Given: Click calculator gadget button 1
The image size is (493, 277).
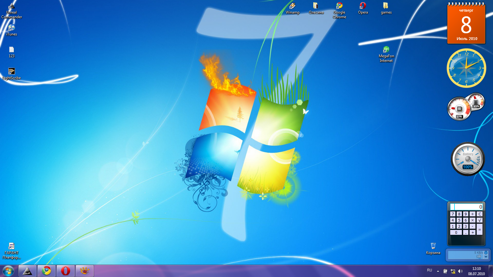Looking at the screenshot, I should (453, 226).
